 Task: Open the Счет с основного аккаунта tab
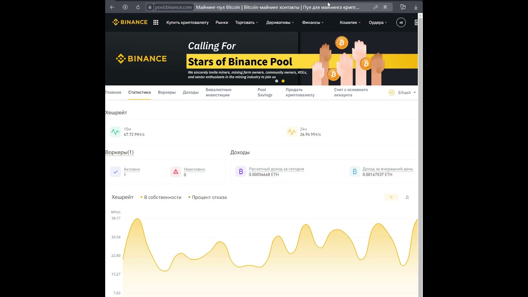click(351, 92)
